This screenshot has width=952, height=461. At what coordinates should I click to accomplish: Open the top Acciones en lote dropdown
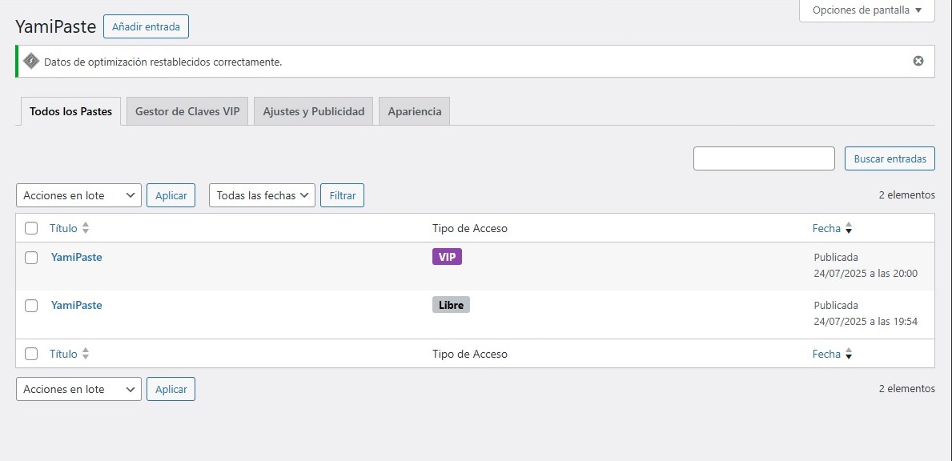coord(78,195)
